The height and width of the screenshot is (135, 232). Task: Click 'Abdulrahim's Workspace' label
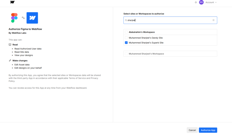pyautogui.click(x=142, y=32)
